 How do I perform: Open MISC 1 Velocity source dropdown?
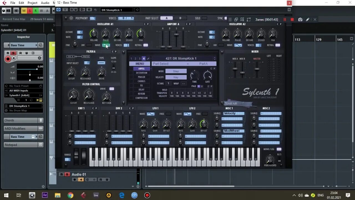click(x=234, y=113)
